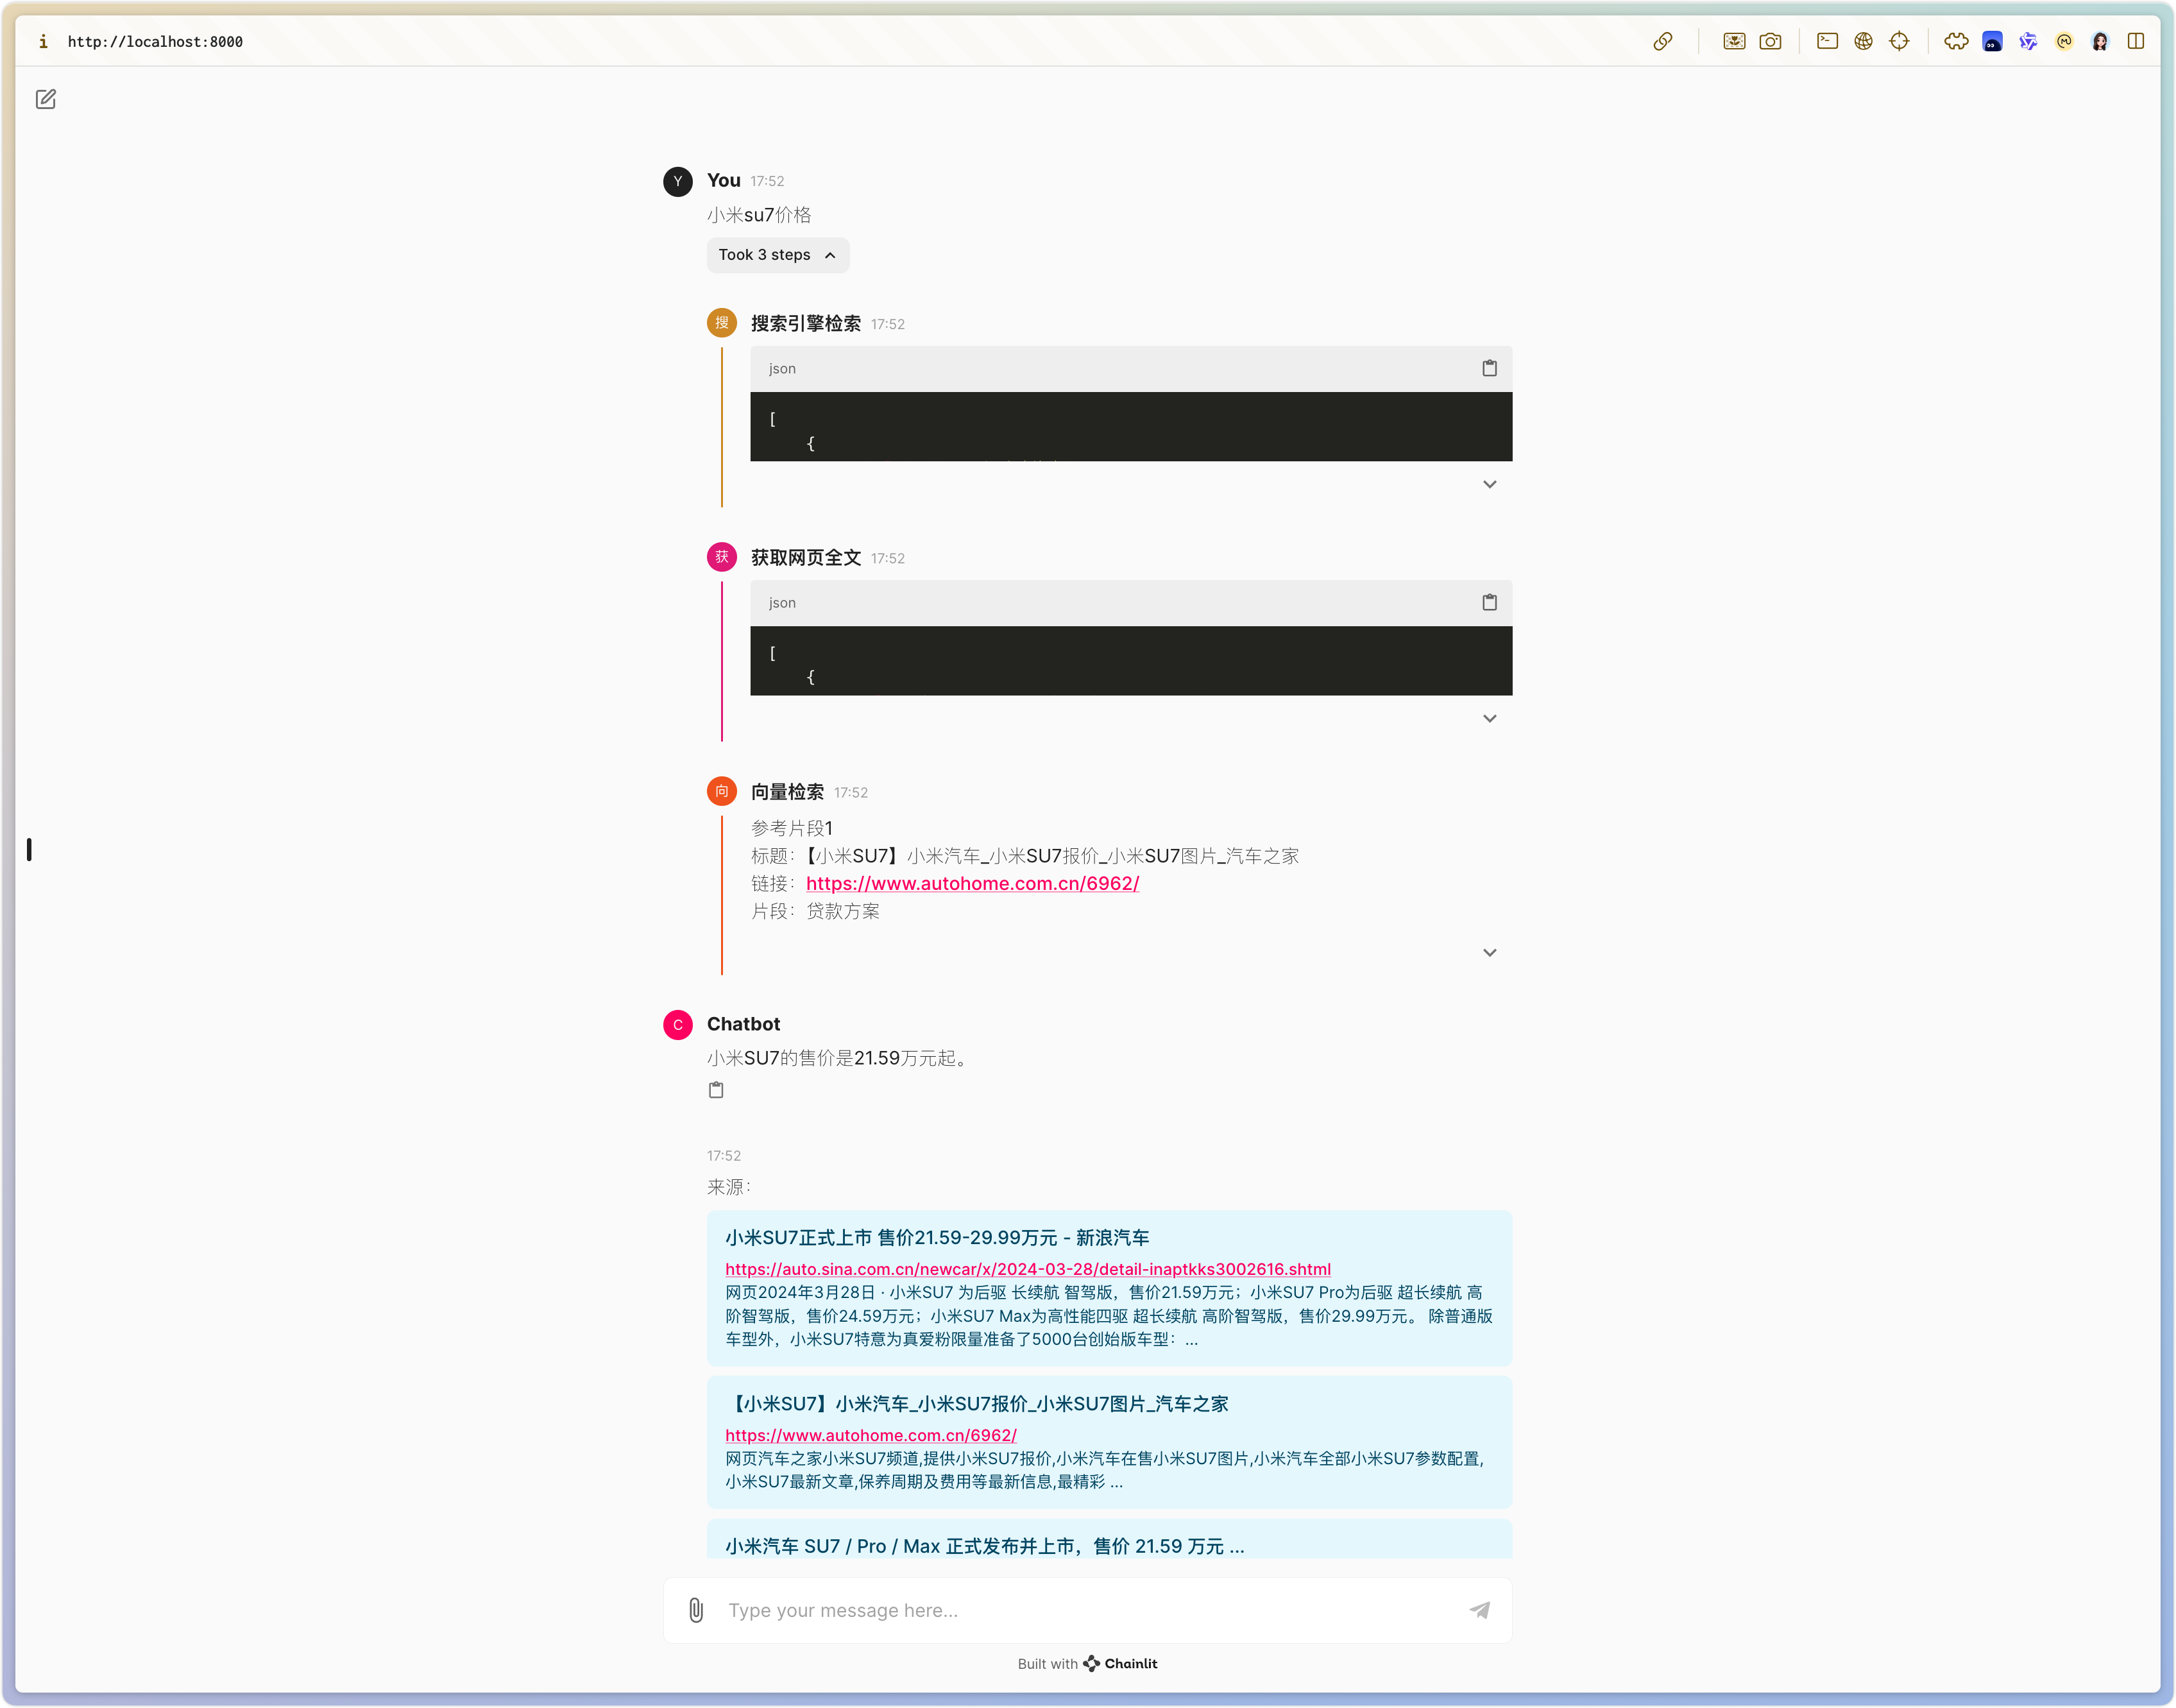This screenshot has height=1708, width=2176.
Task: Click the Chatbot name heading
Action: 744,1024
